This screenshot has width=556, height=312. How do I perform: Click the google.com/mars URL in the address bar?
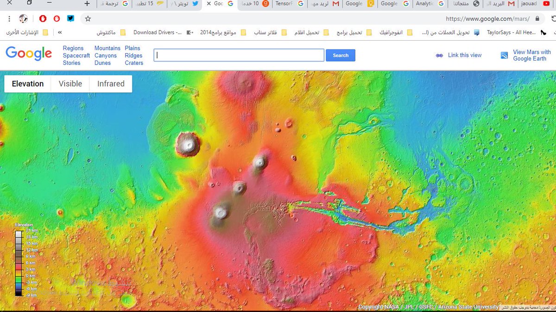click(487, 19)
